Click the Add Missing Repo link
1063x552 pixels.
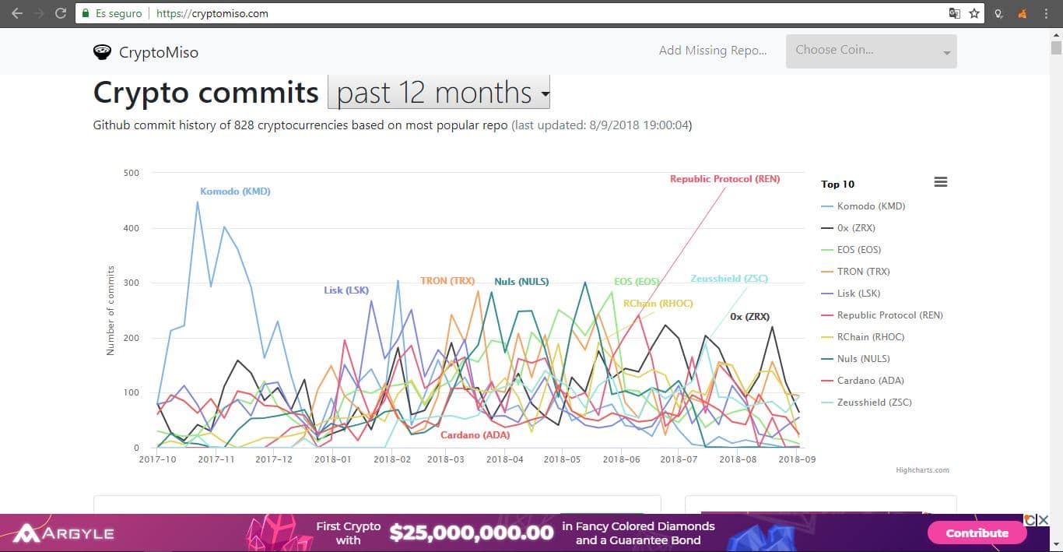712,51
